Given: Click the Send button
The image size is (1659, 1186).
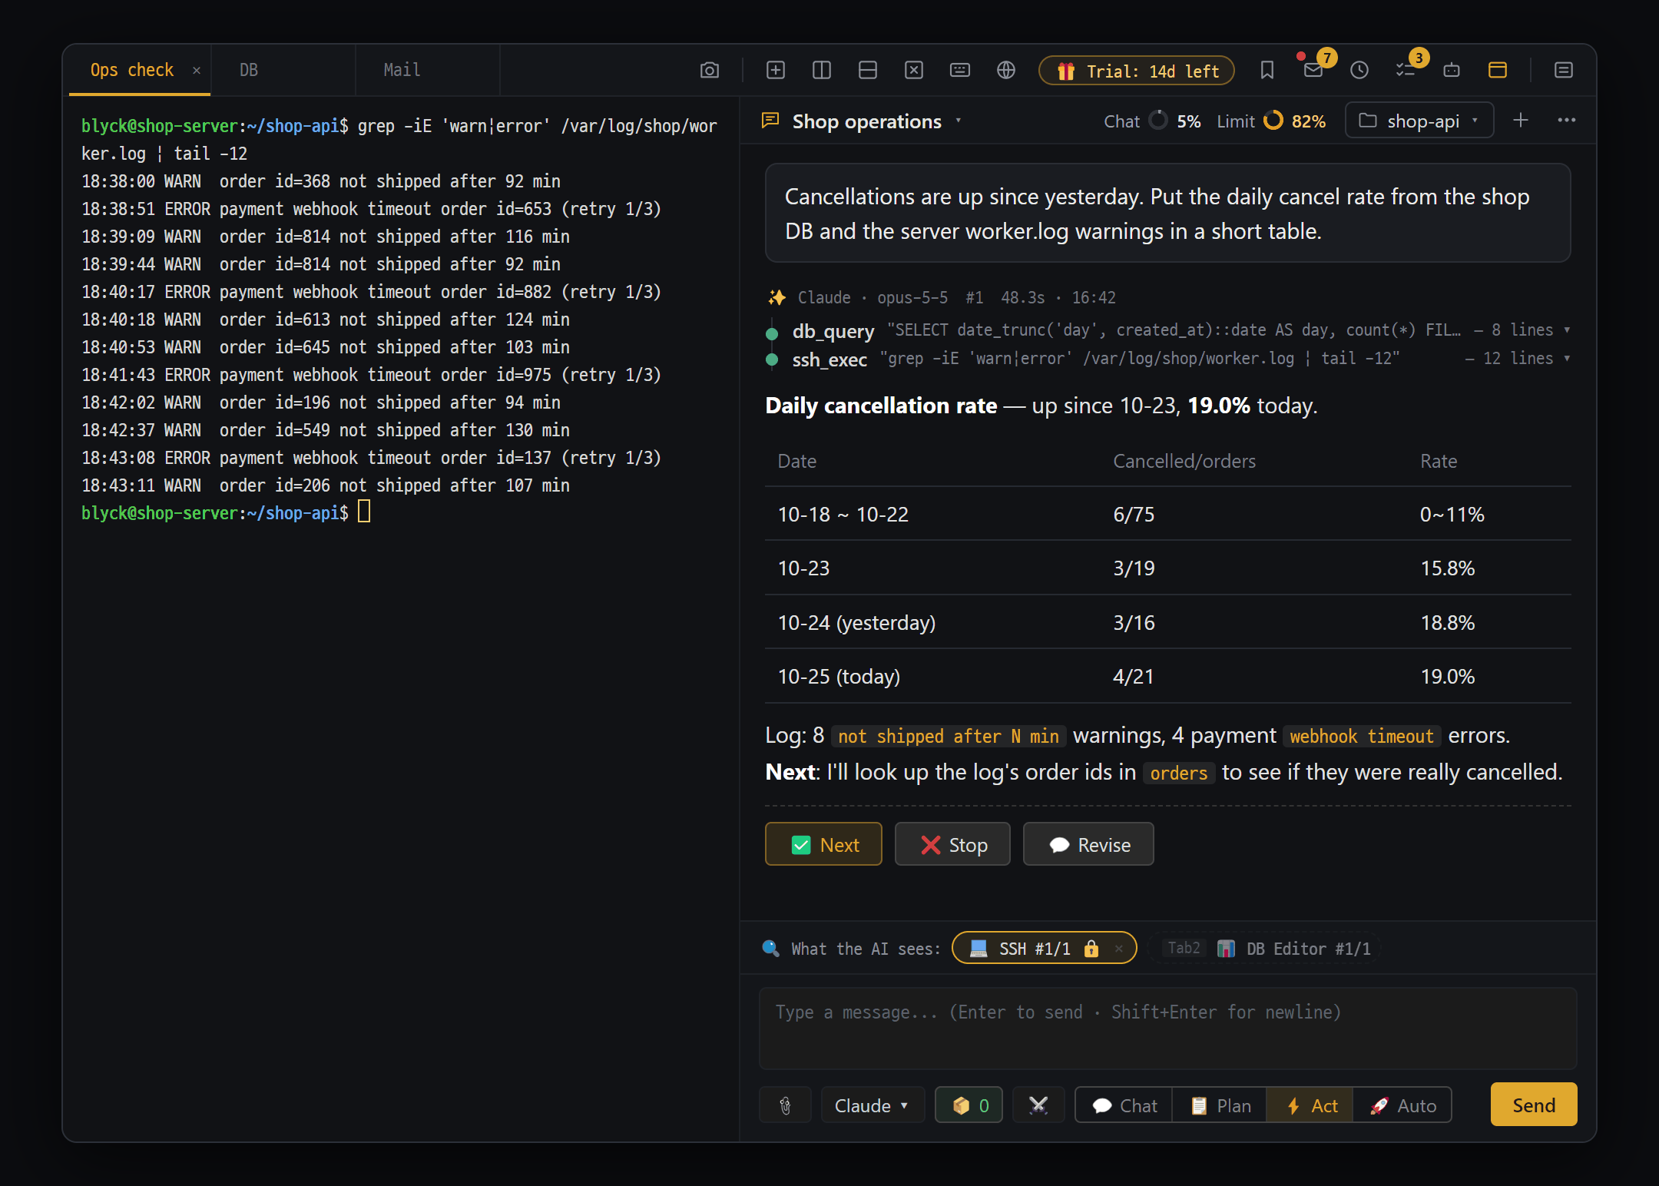Looking at the screenshot, I should pos(1533,1105).
